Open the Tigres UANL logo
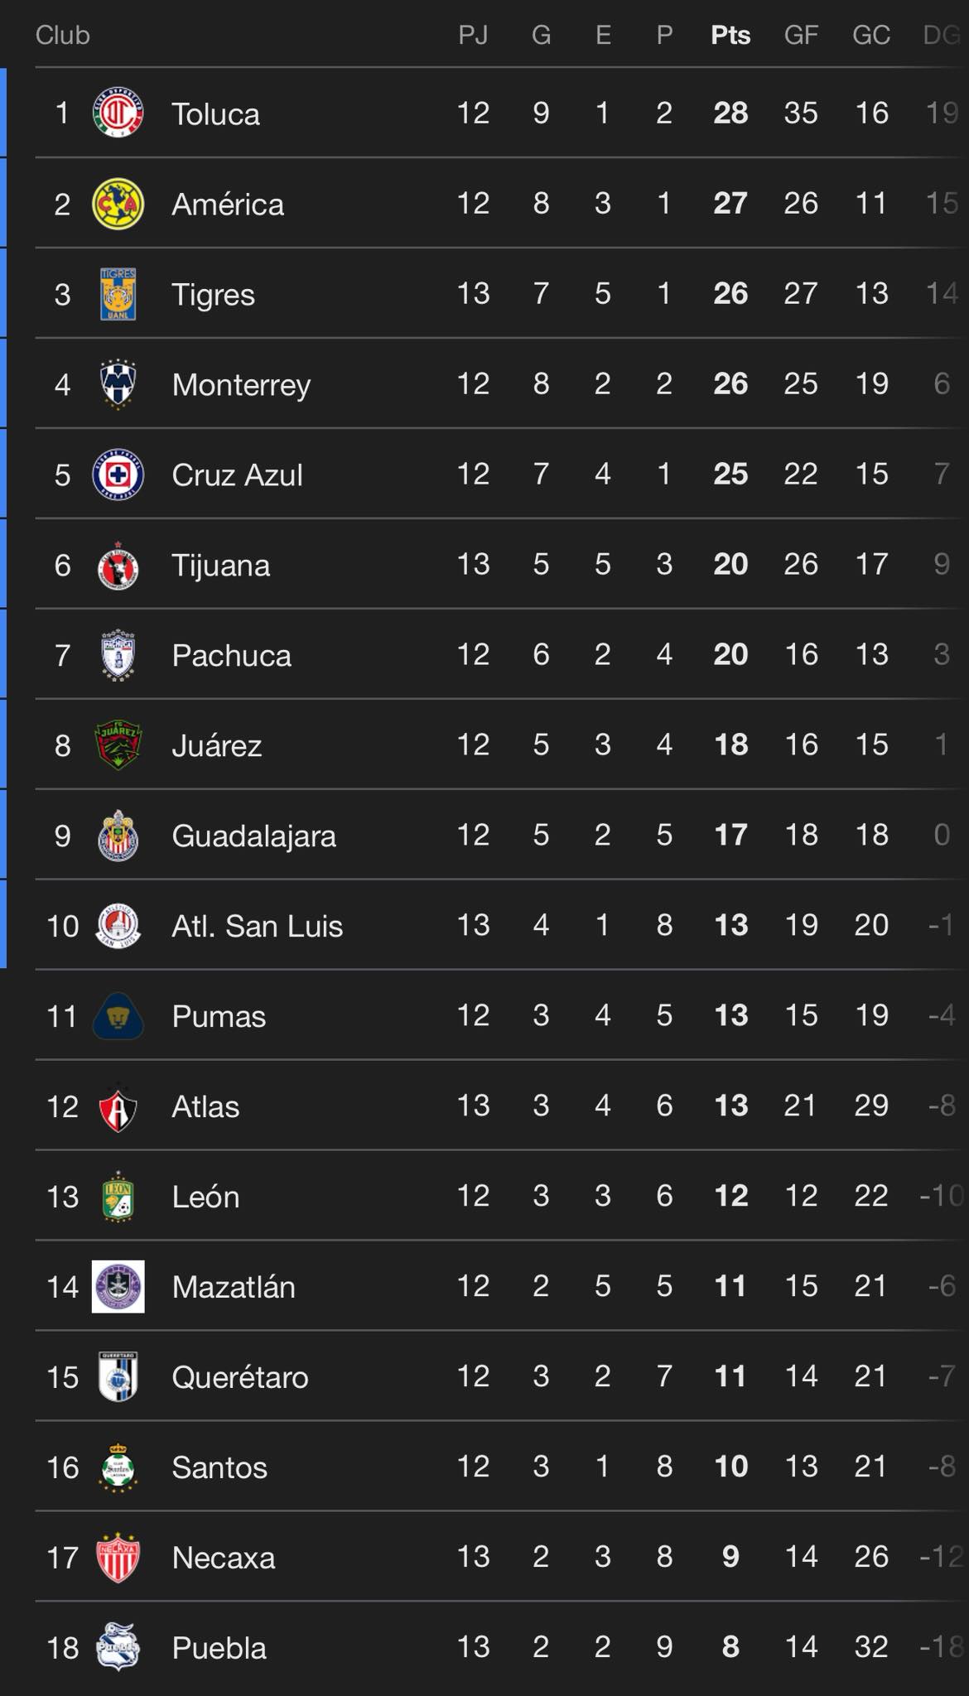 [x=118, y=294]
